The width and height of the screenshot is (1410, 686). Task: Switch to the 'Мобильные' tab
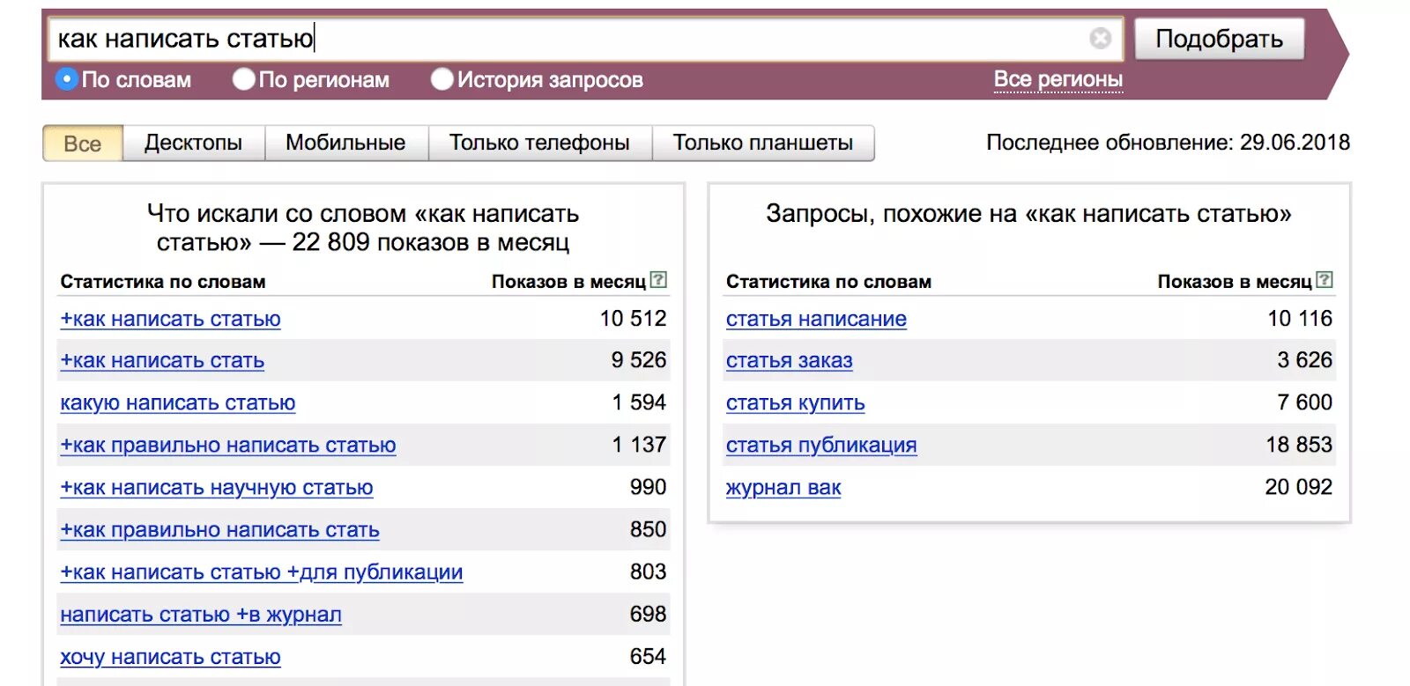coord(345,143)
